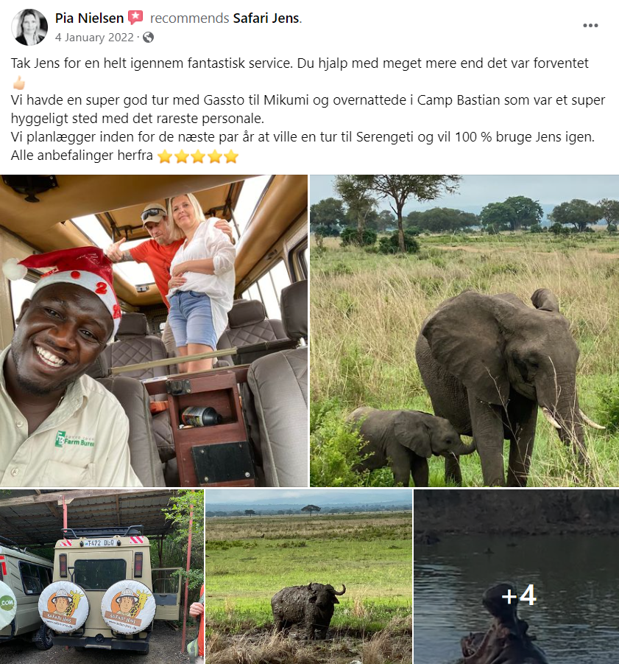Image resolution: width=619 pixels, height=664 pixels.
Task: Click the five gold stars emoji row
Action: [x=198, y=156]
